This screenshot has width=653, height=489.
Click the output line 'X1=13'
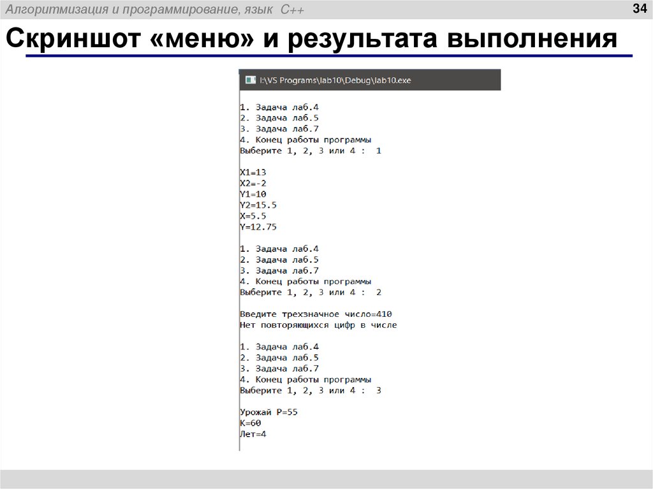pos(253,172)
